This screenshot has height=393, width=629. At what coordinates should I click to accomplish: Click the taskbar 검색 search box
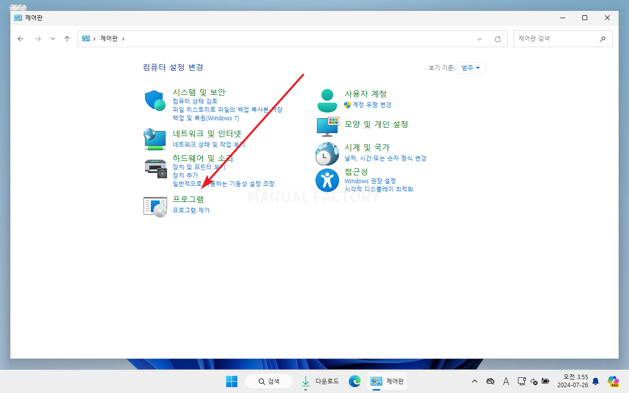pos(269,381)
